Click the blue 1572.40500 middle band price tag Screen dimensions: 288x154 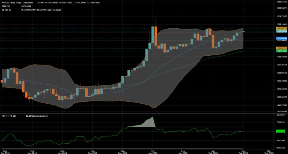pos(282,38)
